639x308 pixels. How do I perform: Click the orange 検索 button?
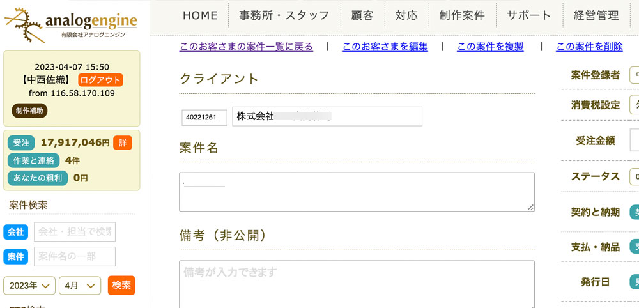point(121,285)
